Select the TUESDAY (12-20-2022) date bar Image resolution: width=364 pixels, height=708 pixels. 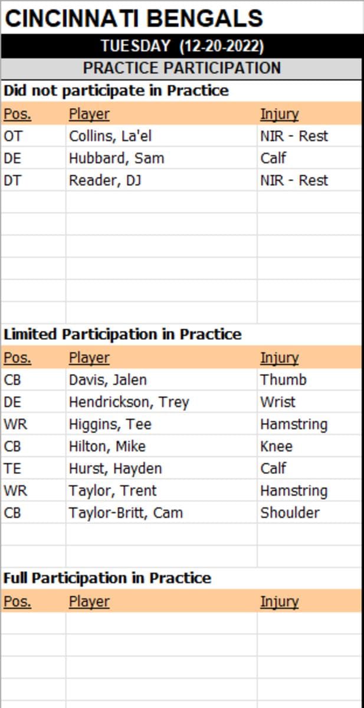(x=182, y=46)
